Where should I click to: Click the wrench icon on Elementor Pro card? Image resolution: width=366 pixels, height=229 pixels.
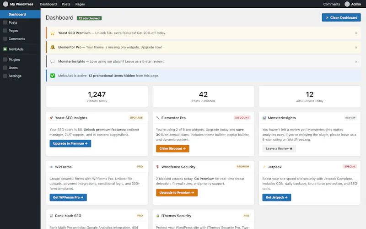(x=158, y=118)
